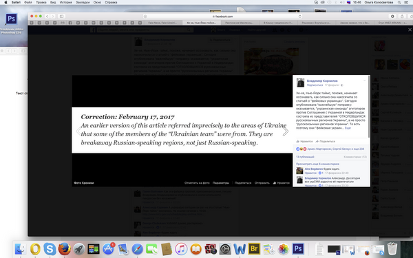This screenshot has height=258, width=413.
Task: Click Safari reload page icon
Action: (299, 17)
